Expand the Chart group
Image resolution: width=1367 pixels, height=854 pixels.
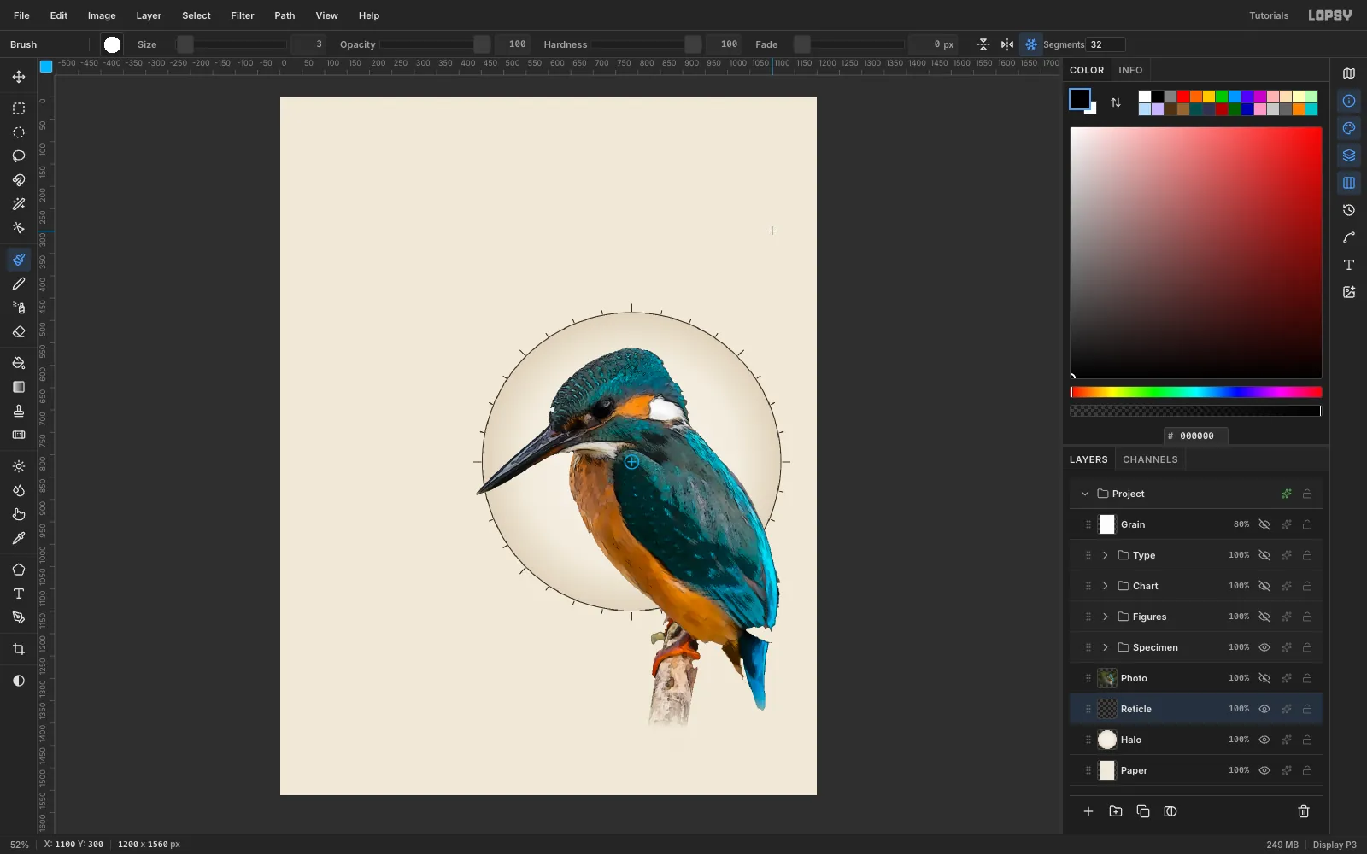[1106, 586]
